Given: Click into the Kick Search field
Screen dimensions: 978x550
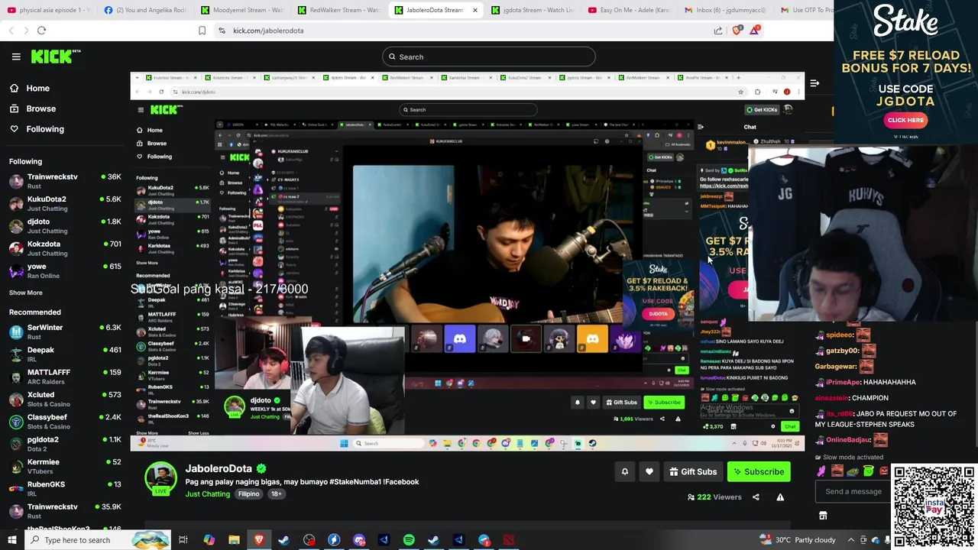Looking at the screenshot, I should pos(489,57).
